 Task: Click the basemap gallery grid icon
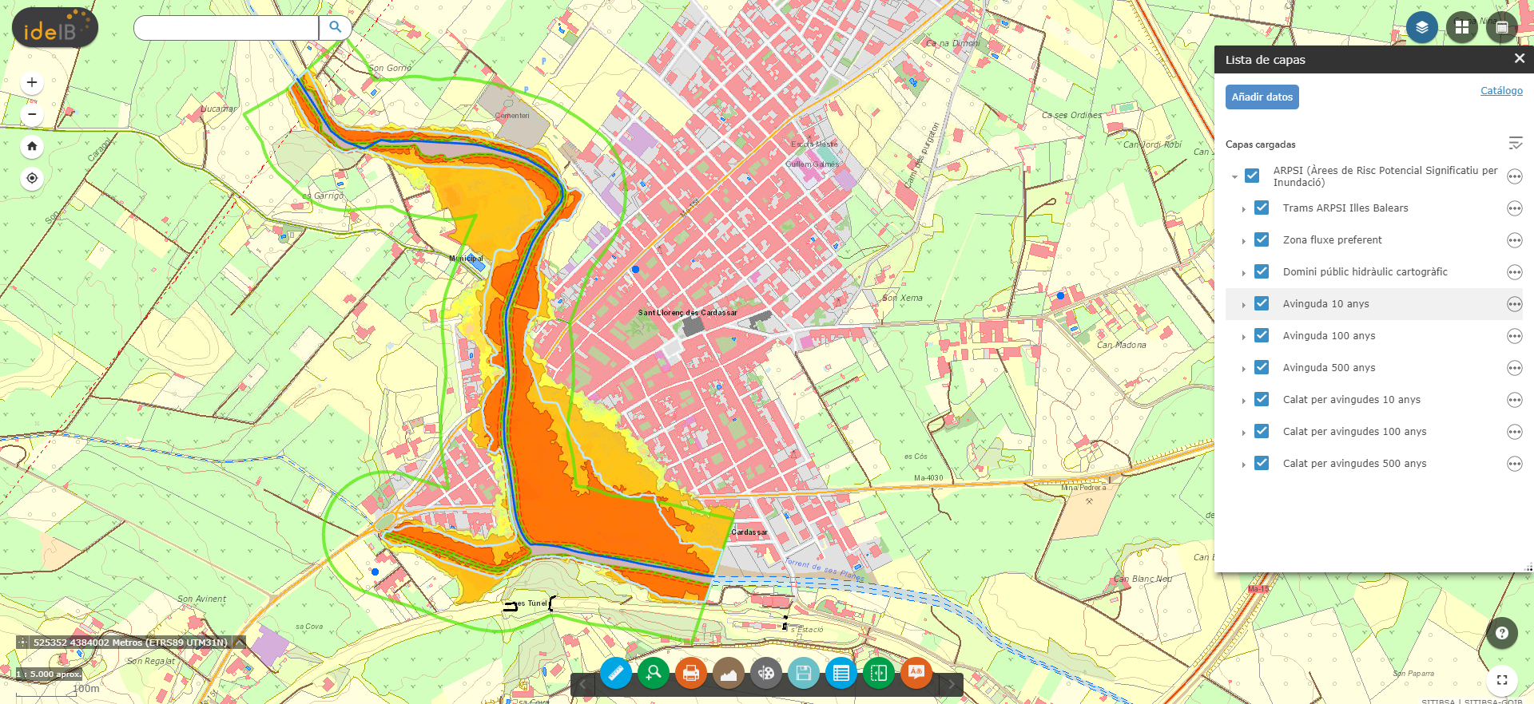(x=1462, y=27)
